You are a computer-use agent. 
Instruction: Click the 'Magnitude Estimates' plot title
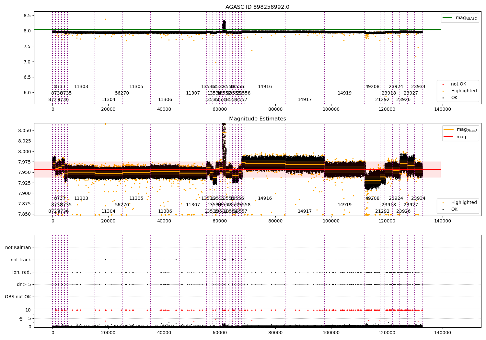[258, 119]
